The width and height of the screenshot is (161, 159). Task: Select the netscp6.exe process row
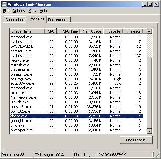pyautogui.click(x=77, y=107)
